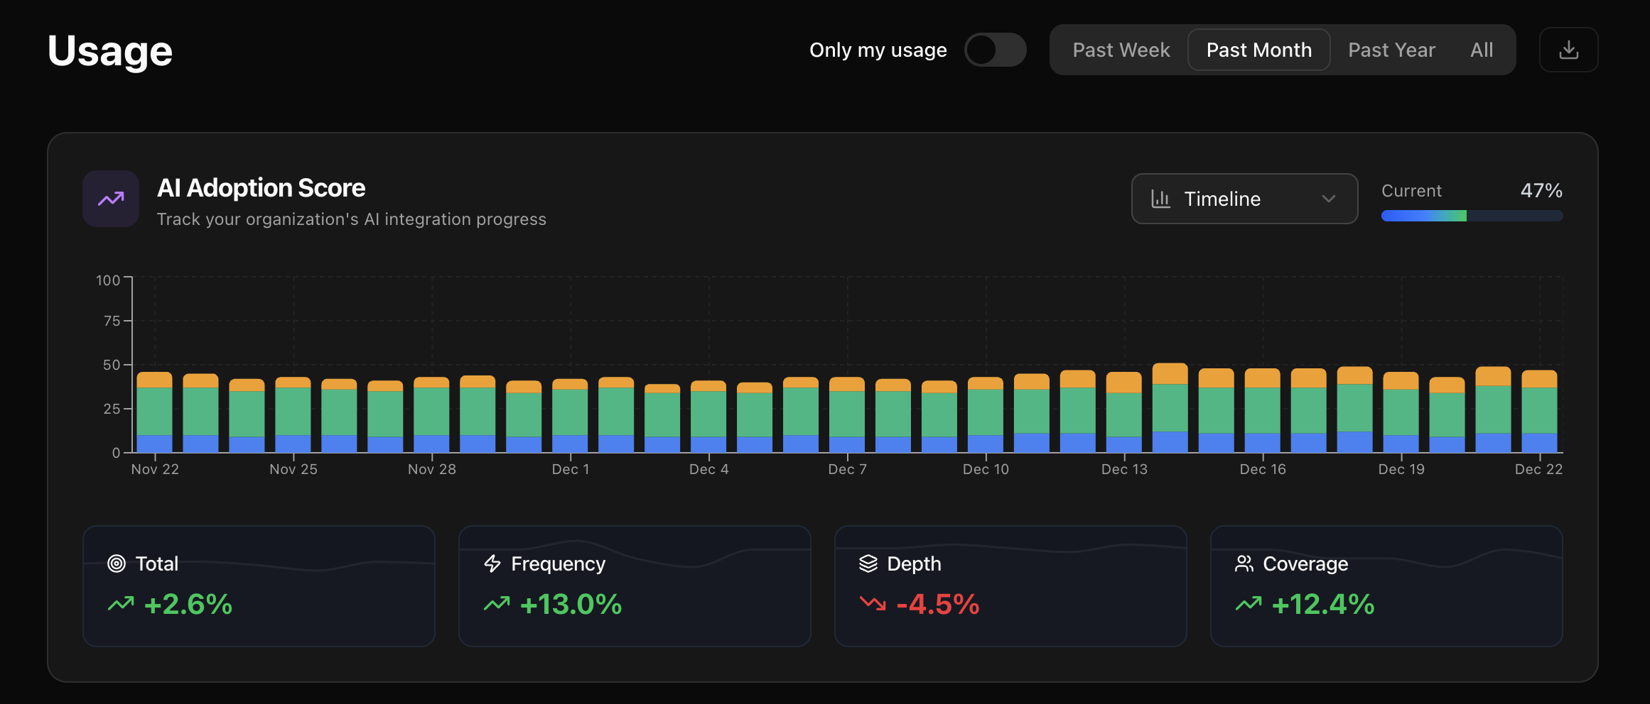This screenshot has width=1650, height=704.
Task: Click the Total target icon
Action: point(117,563)
